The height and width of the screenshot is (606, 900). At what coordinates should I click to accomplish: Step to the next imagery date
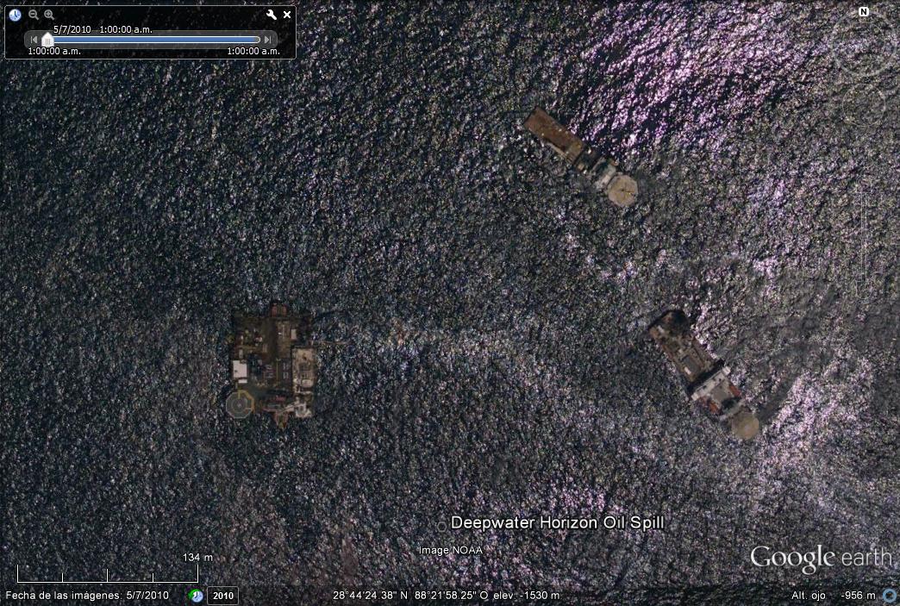click(x=268, y=40)
